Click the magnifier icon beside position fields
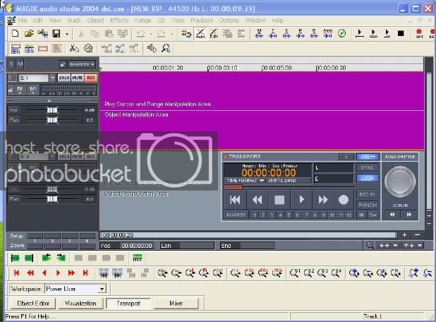Screen dimensions: 436x322 point(370,245)
